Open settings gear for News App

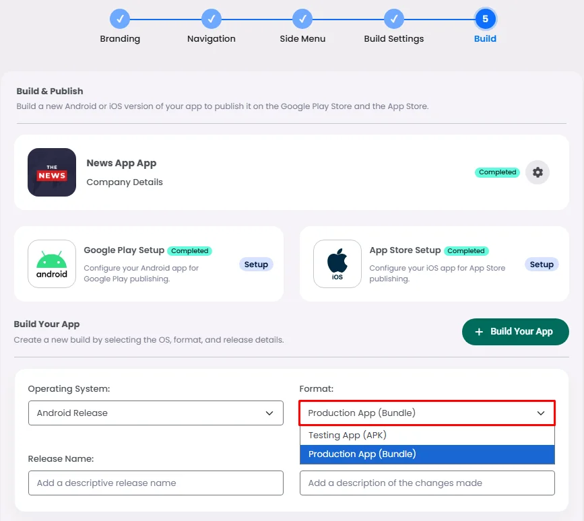pos(537,172)
